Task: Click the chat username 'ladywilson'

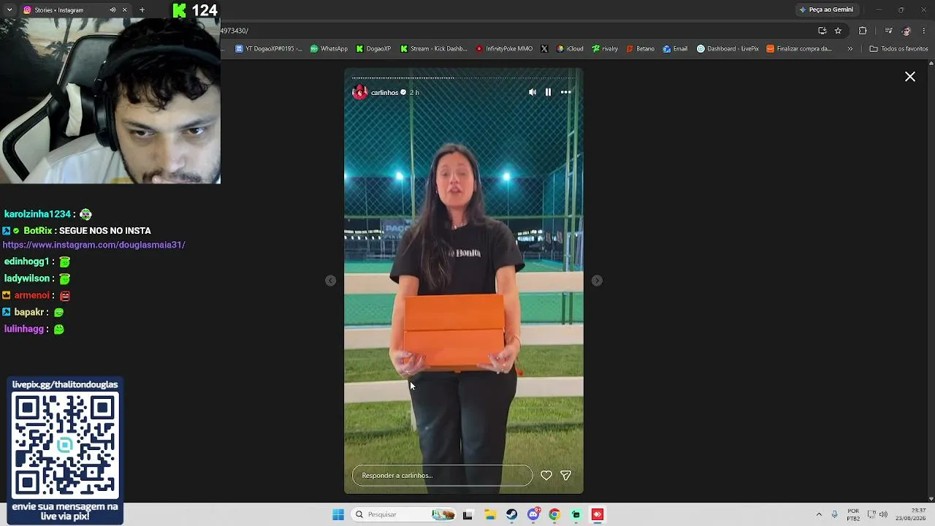Action: pos(27,278)
